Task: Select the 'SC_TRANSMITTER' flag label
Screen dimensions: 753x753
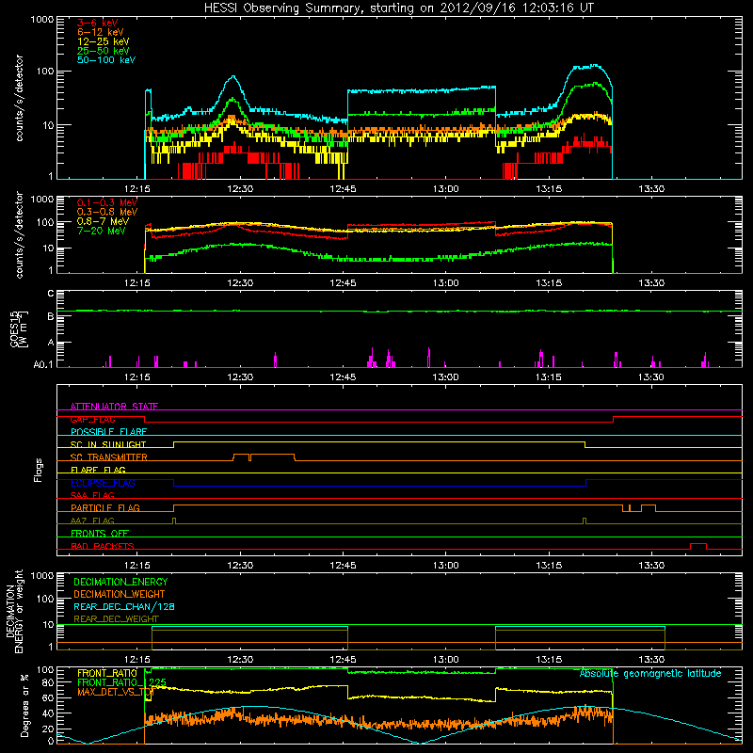Action: click(x=109, y=457)
